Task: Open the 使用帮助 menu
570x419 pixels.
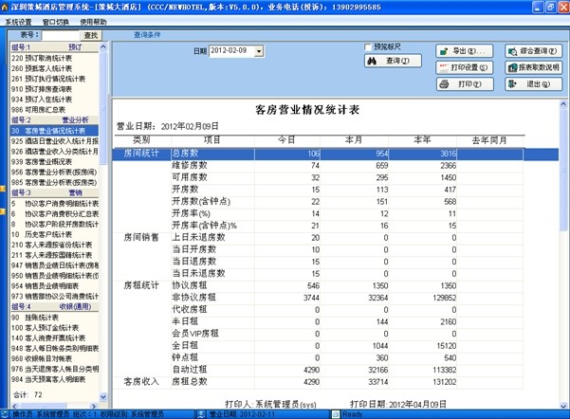Action: click(93, 22)
